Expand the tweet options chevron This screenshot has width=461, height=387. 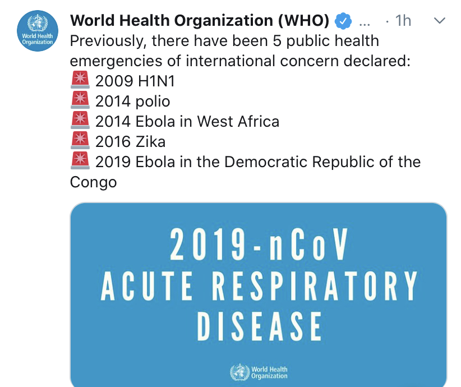tap(439, 21)
